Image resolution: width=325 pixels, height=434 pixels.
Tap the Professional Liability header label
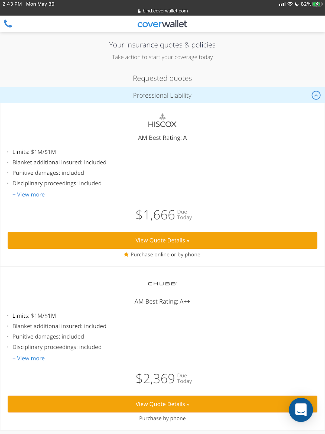(x=162, y=95)
